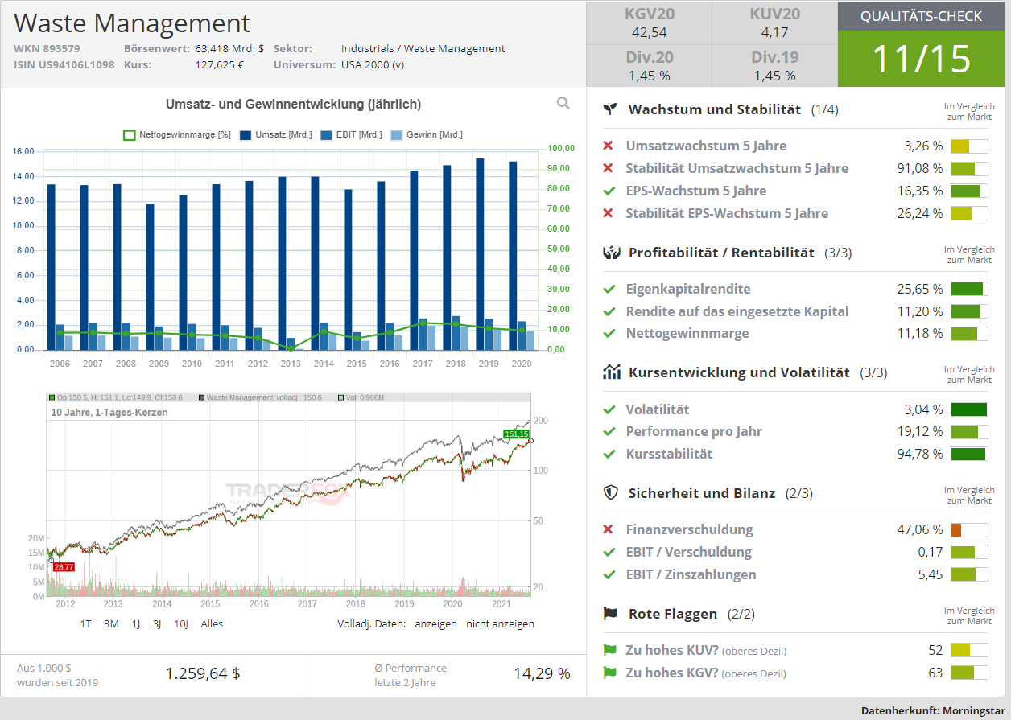Click the green 151,15 price label

(516, 434)
